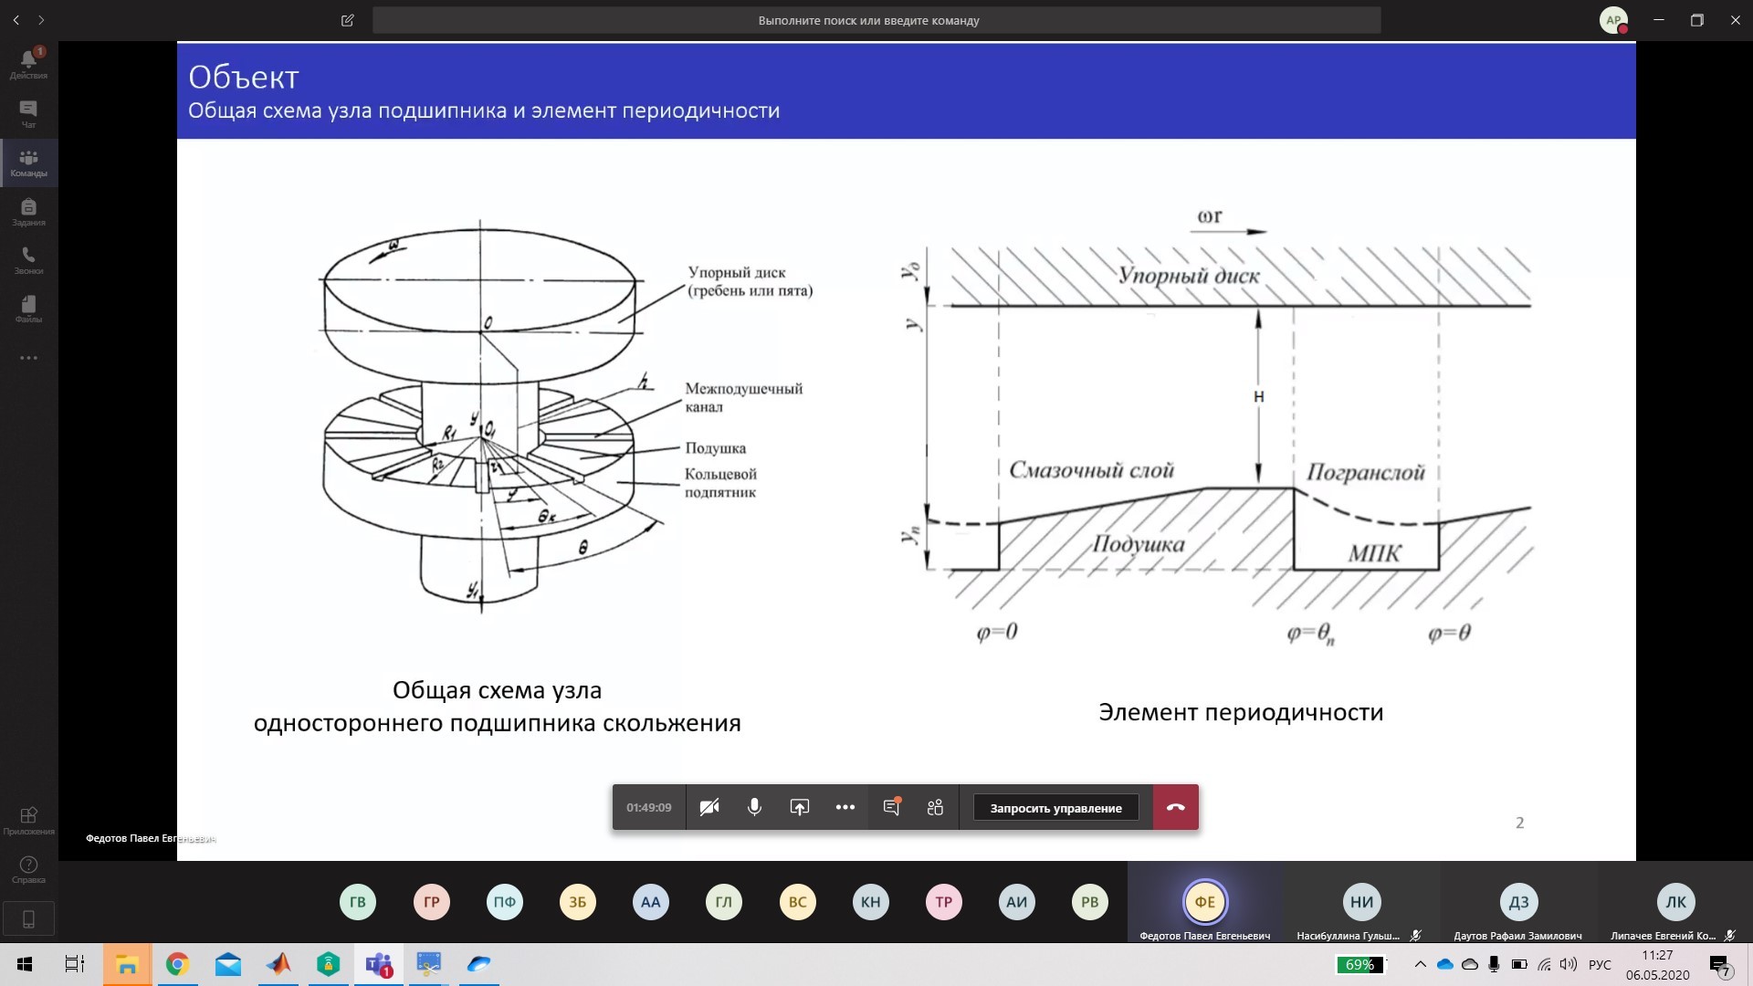Show the participants panel

click(x=935, y=807)
